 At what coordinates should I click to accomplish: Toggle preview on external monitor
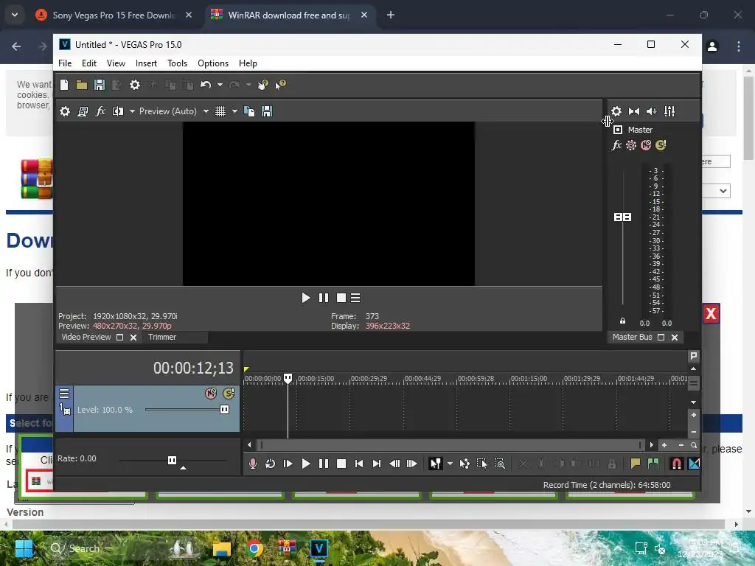point(83,112)
